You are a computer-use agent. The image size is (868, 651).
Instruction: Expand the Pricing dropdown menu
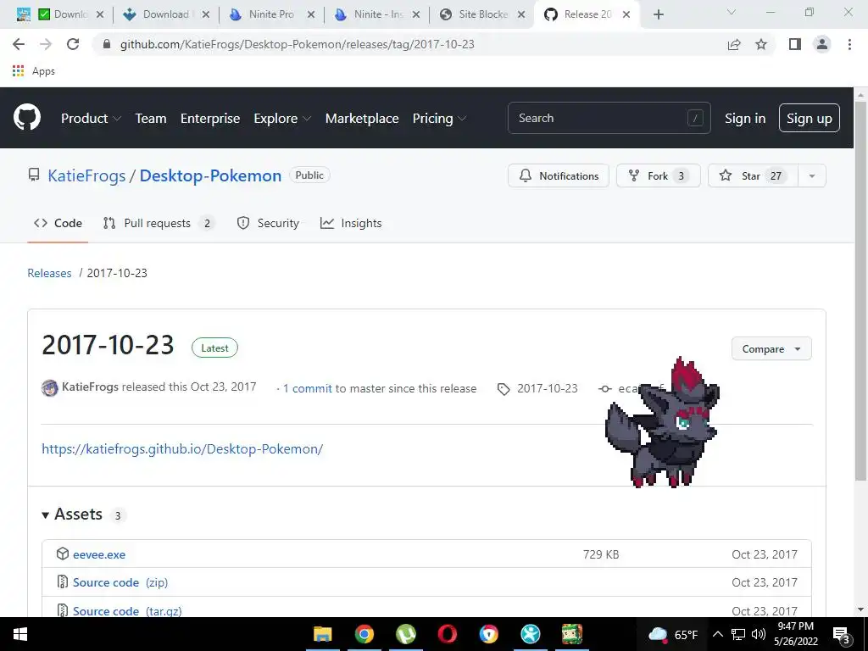click(439, 118)
